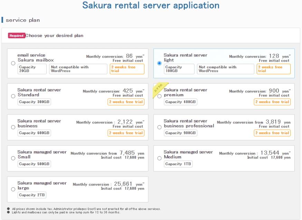Click the 425 yen monthly price
The image size is (302, 220).
coord(114,91)
